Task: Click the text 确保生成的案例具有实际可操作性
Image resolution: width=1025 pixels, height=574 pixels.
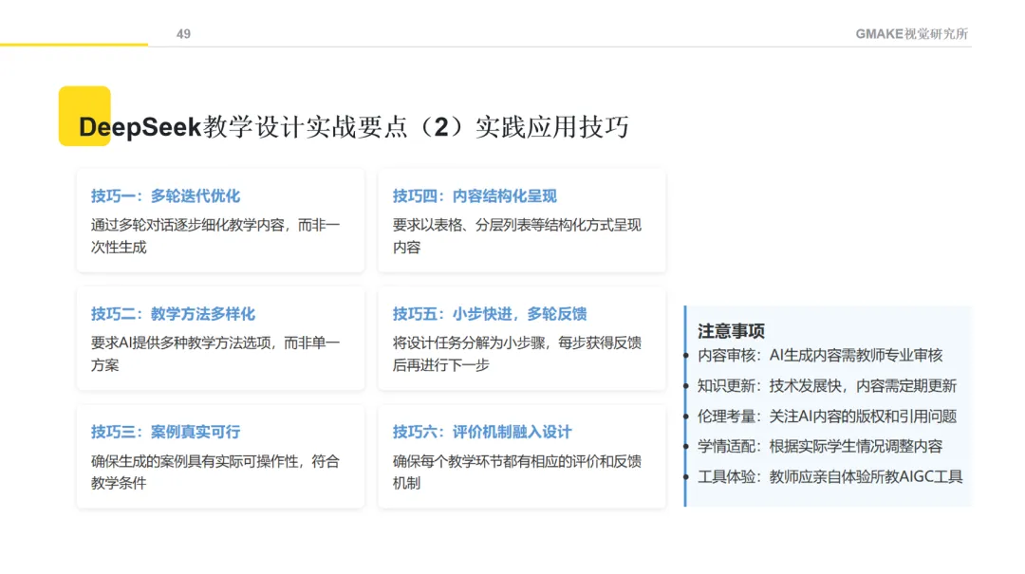Action: 195,461
